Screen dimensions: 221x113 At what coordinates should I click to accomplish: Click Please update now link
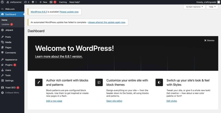pos(69,12)
